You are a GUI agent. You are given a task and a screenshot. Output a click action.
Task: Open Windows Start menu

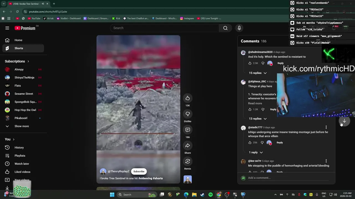pos(112,195)
